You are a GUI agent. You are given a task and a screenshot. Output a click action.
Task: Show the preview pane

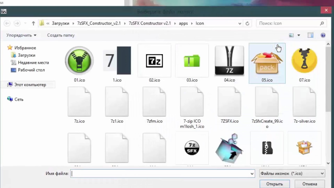click(310, 35)
